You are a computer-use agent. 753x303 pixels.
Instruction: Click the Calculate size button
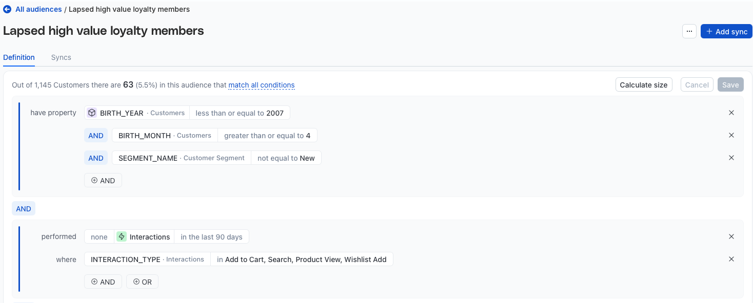pyautogui.click(x=644, y=85)
